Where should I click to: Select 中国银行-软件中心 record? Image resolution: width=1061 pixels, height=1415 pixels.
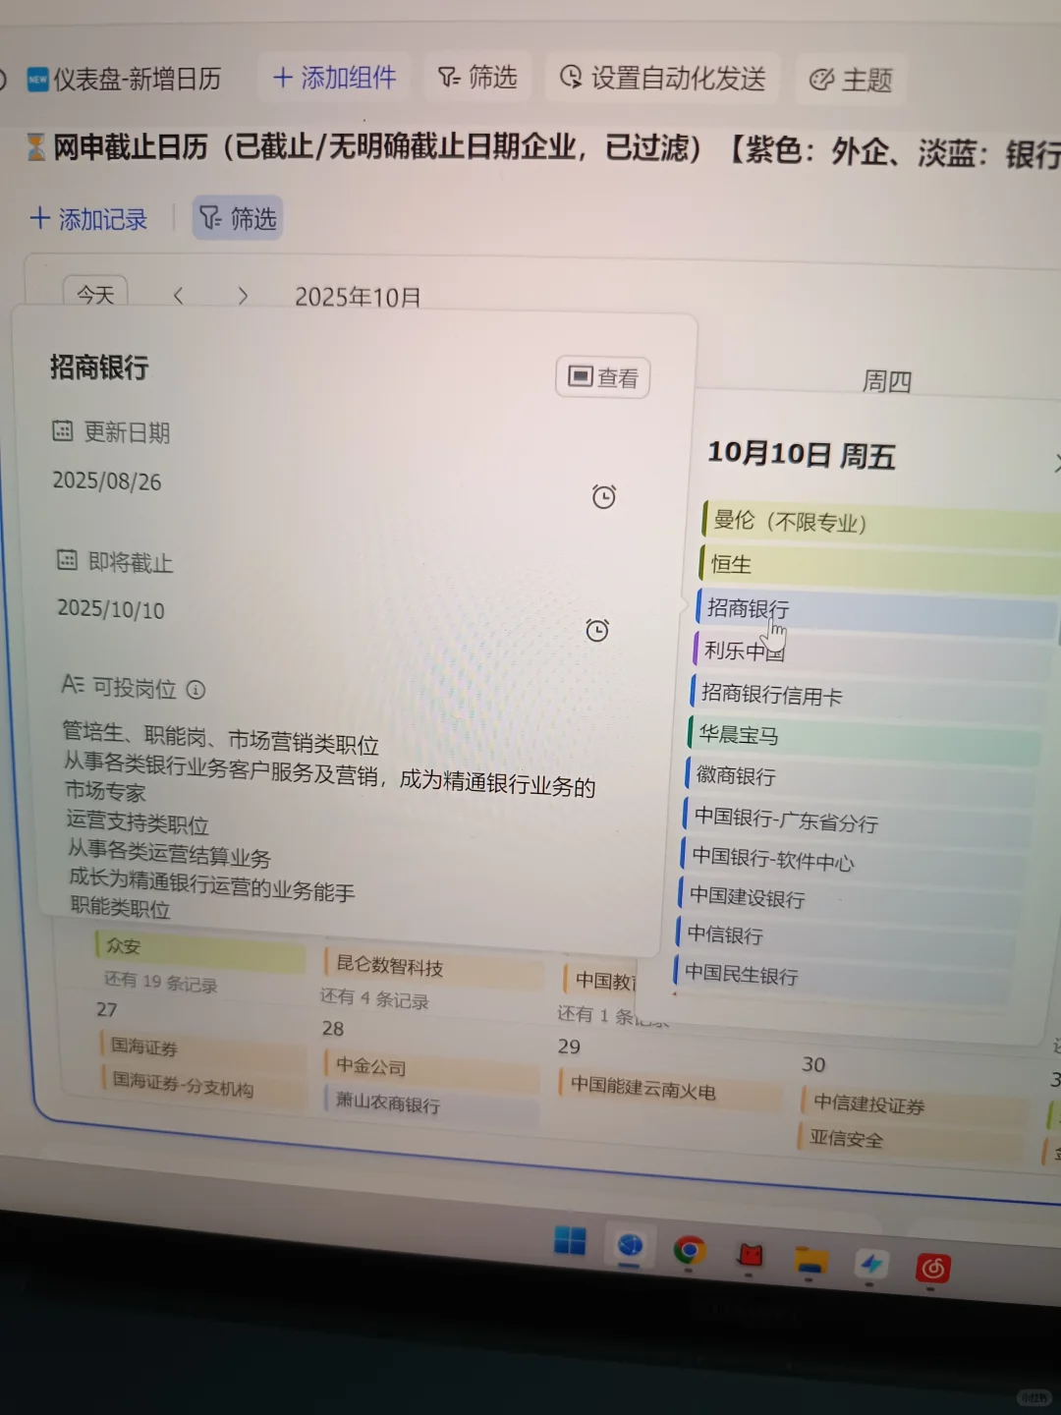(x=851, y=862)
